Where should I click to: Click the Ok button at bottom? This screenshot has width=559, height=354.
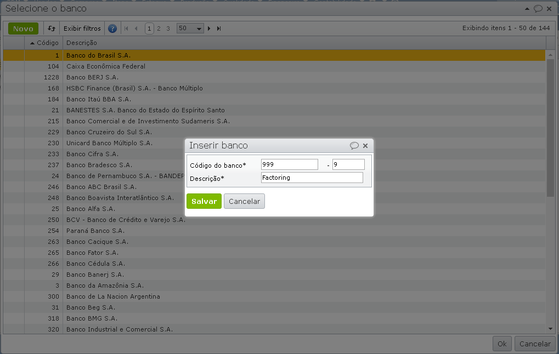click(502, 344)
